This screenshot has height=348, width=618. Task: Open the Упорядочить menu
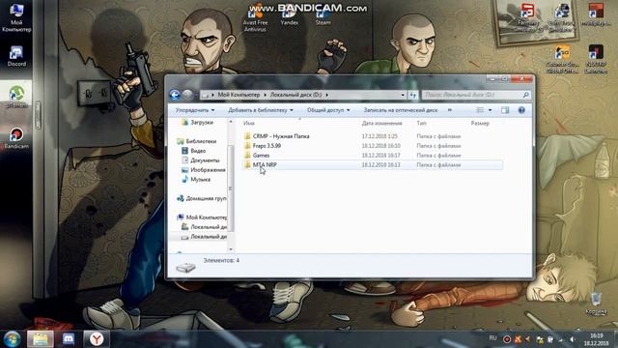pyautogui.click(x=195, y=110)
